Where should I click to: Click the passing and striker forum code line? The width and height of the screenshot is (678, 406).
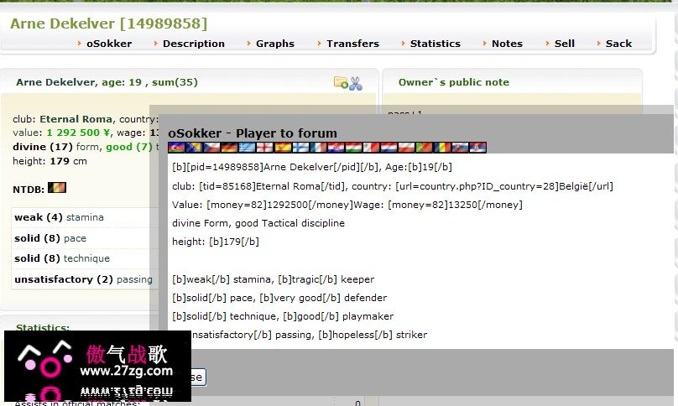pyautogui.click(x=309, y=335)
